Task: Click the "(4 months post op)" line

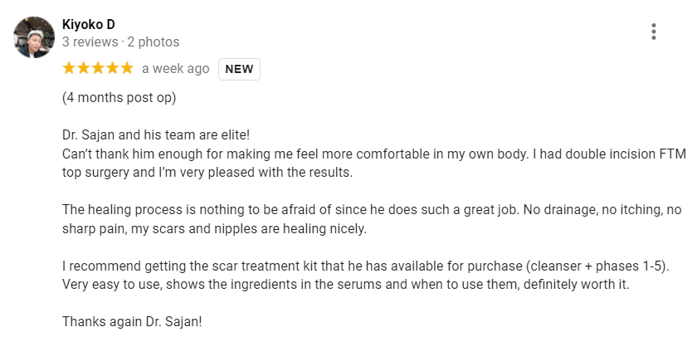Action: [119, 97]
